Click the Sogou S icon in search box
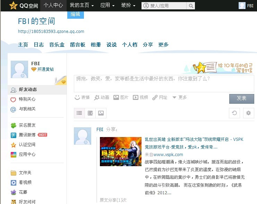This screenshot has height=204, width=257. [x=146, y=6]
